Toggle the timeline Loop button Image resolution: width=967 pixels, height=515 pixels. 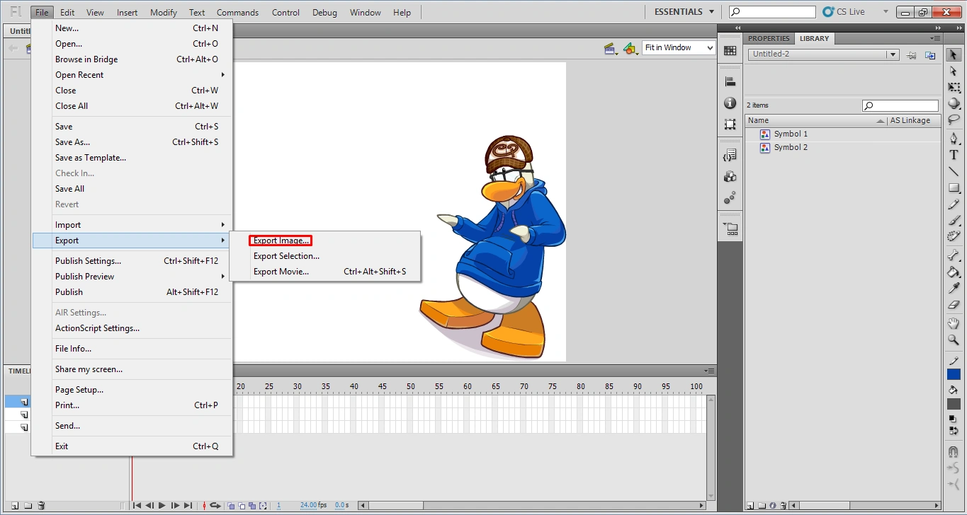coord(215,506)
